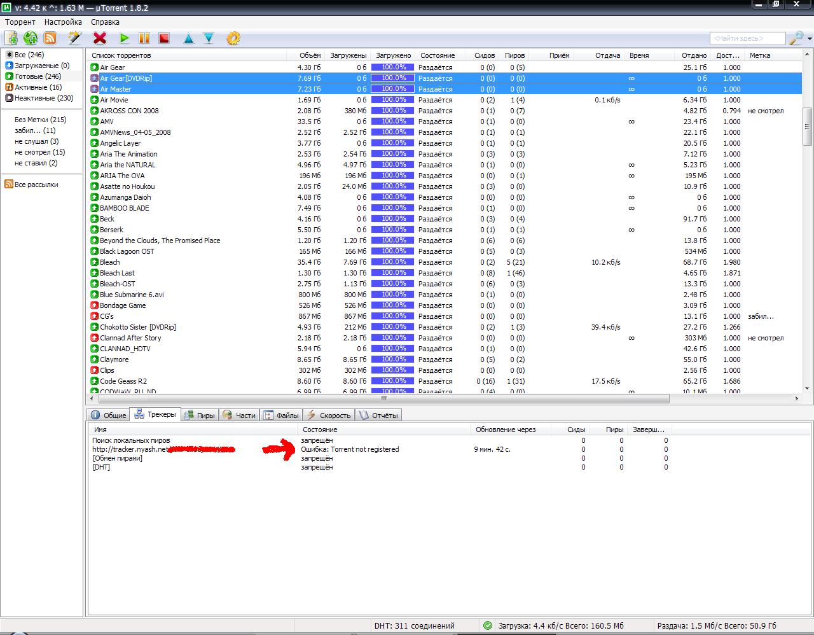Click the green network status icon in status bar
This screenshot has width=814, height=635.
[x=488, y=625]
